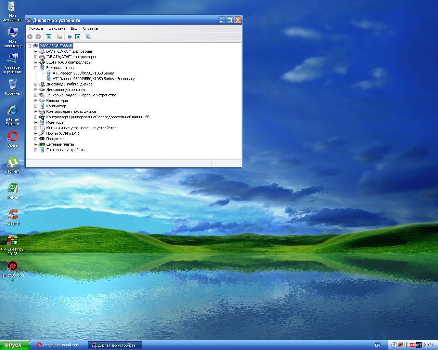Viewport: 438px width, 350px height.
Task: Collapse the Видеоадаптеры tree node
Action: (x=36, y=68)
